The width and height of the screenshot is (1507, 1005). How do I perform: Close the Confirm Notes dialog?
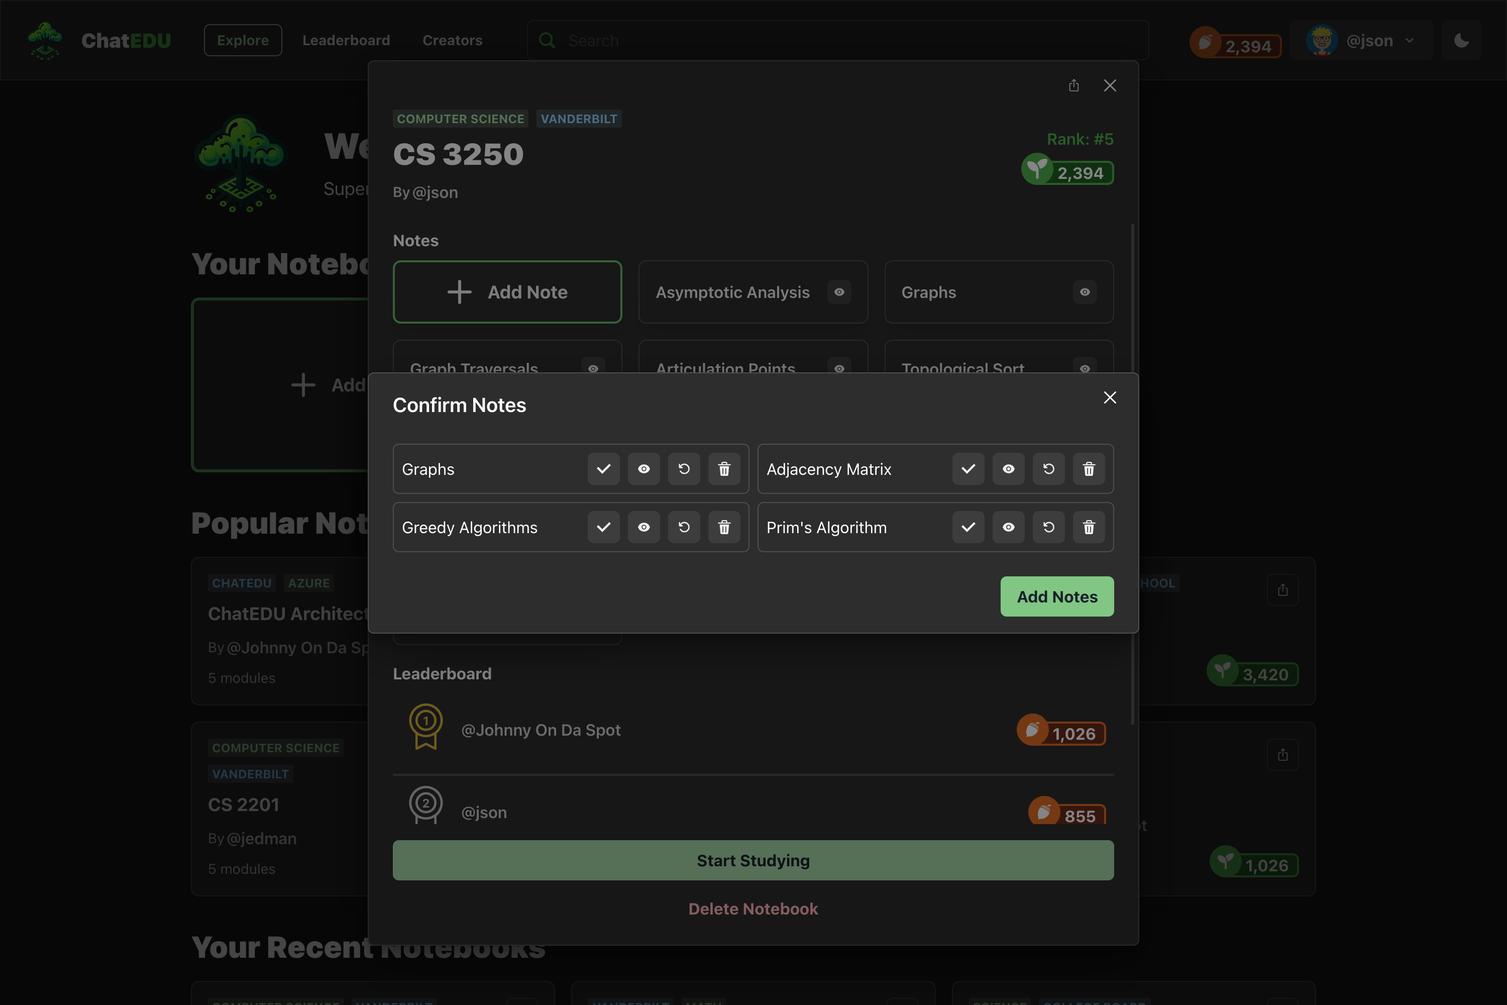[x=1110, y=397]
